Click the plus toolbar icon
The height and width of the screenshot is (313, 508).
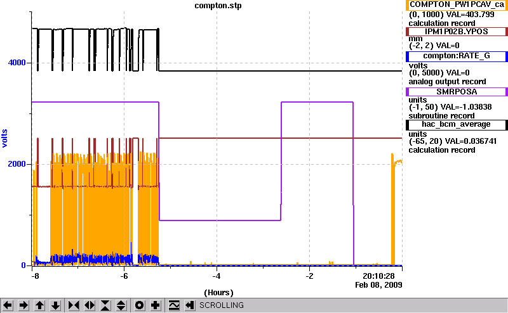pos(156,305)
